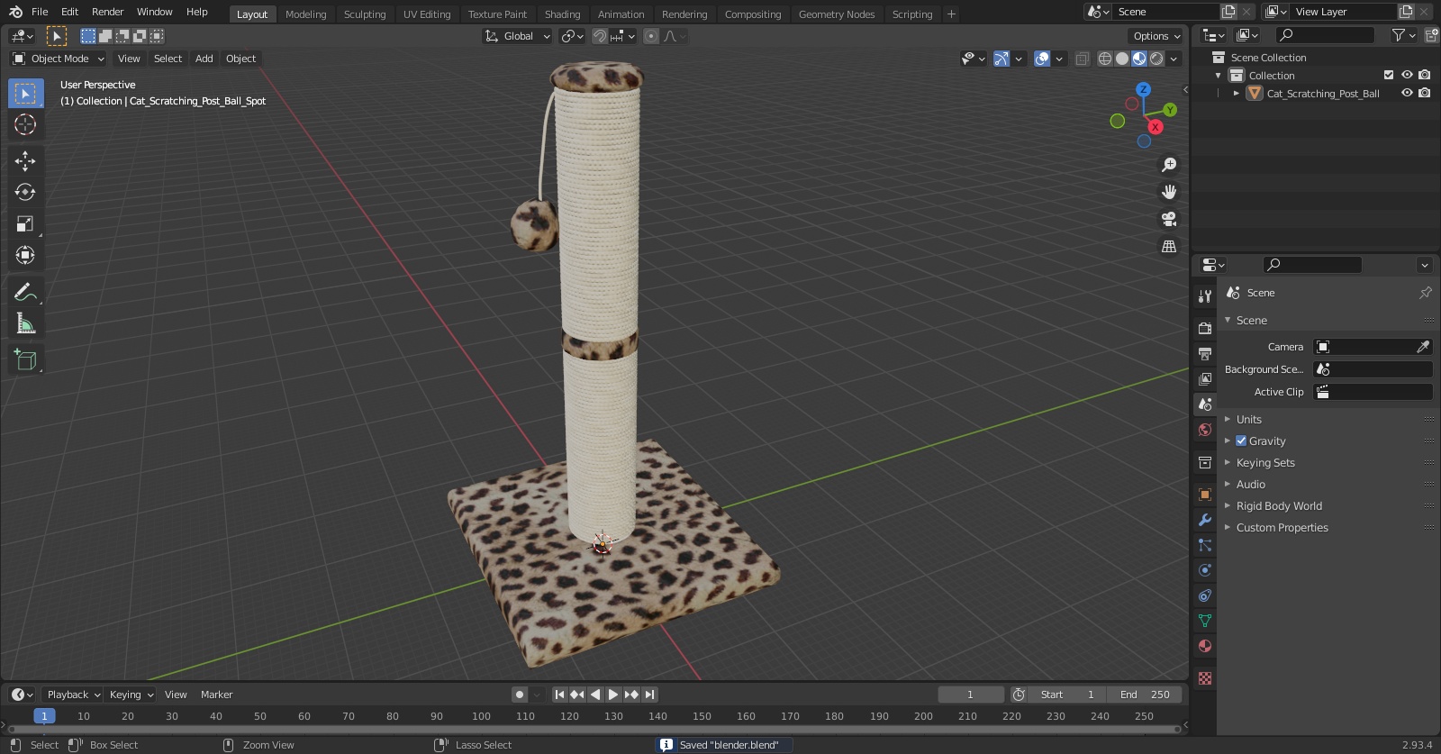Open viewport Options dropdown
Image resolution: width=1441 pixels, height=754 pixels.
tap(1156, 36)
